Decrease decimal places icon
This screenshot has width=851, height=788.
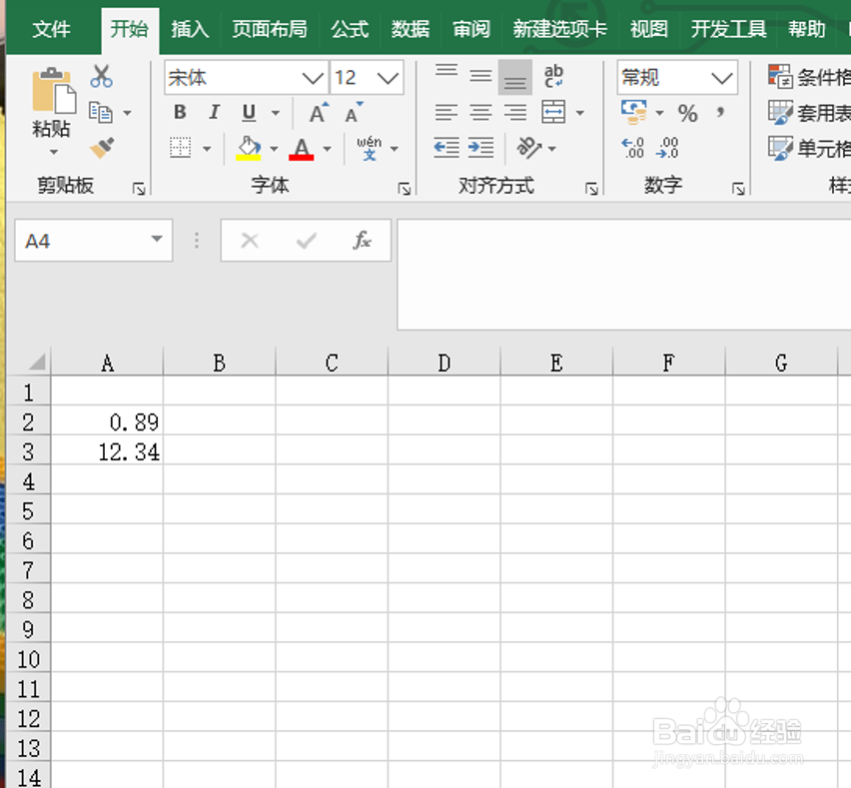(667, 148)
